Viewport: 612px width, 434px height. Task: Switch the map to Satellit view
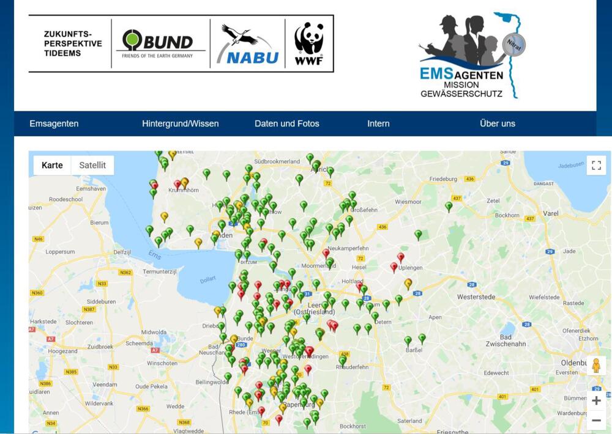[92, 165]
